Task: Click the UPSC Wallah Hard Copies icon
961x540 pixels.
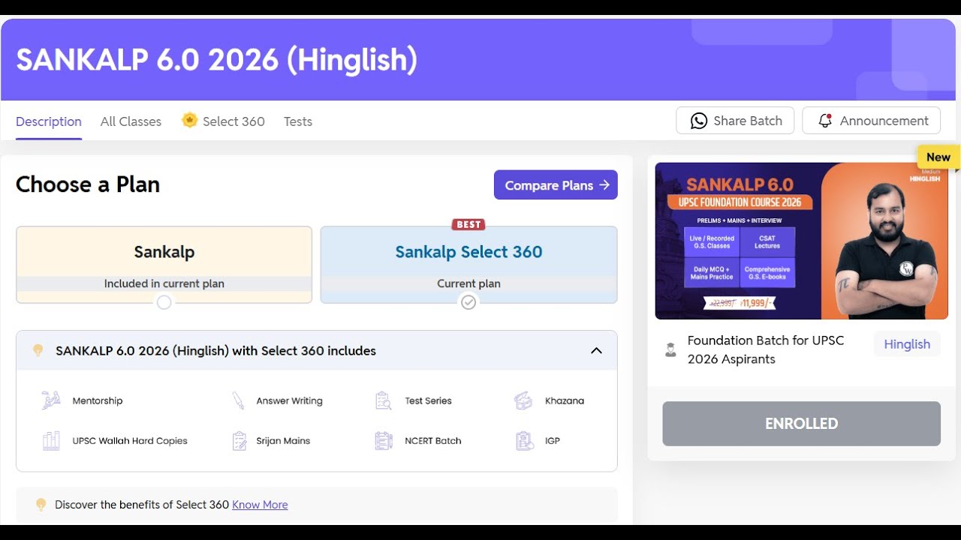Action: 51,441
